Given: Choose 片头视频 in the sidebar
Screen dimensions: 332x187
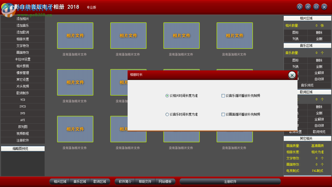Looking at the screenshot, I should coord(23,86).
